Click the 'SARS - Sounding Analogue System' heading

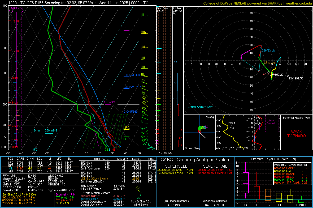pos(195,160)
